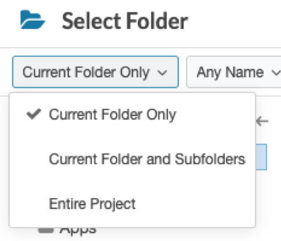
Task: Click the Any Name label text
Action: (x=230, y=72)
